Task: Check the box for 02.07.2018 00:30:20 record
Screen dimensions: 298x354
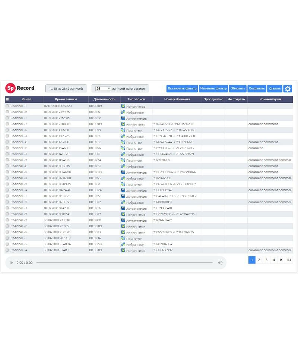Action: coord(7,106)
